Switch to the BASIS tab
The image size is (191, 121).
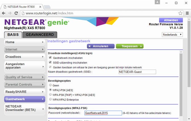coord(13,35)
